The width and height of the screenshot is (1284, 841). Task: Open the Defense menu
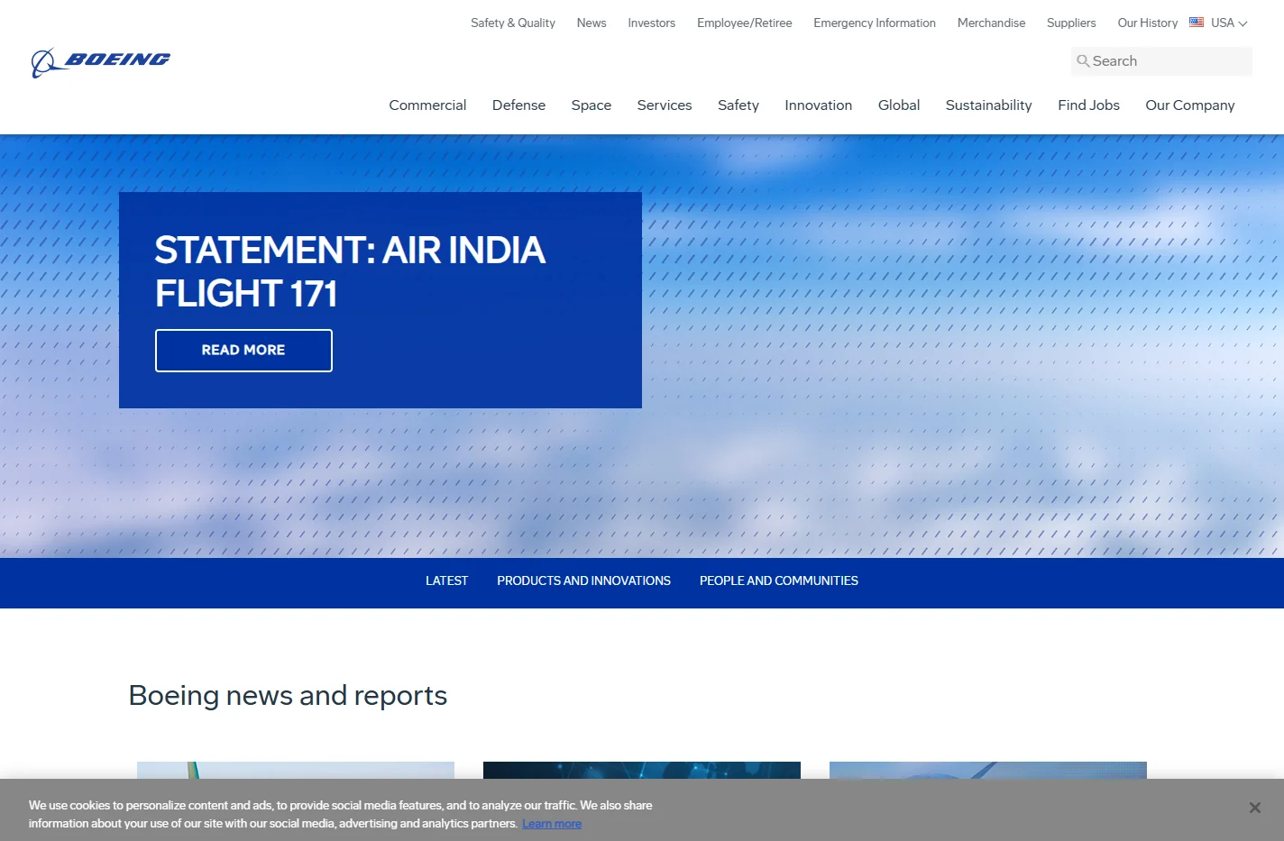tap(518, 105)
